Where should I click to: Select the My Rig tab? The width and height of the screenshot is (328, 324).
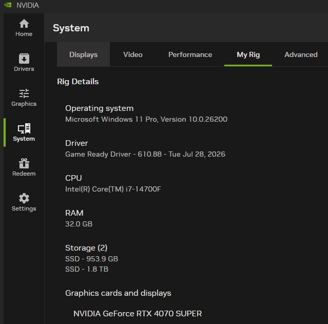click(x=248, y=54)
